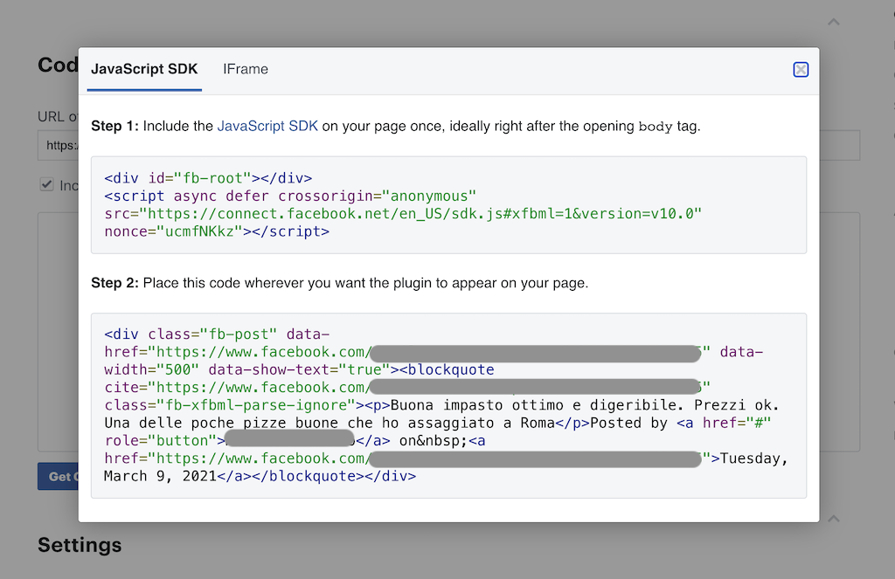
Task: Close the embed code dialog
Action: tap(801, 70)
